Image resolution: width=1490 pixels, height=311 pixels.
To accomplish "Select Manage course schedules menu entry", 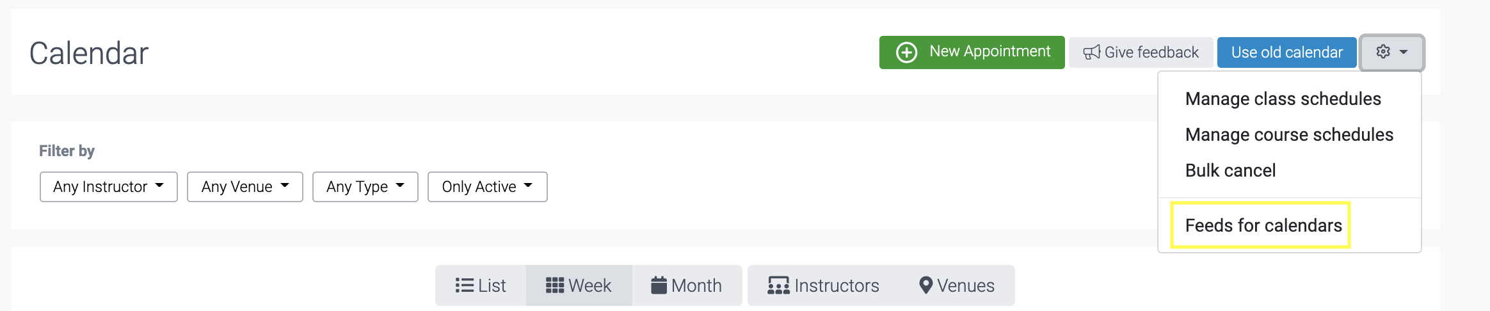I will (x=1289, y=135).
